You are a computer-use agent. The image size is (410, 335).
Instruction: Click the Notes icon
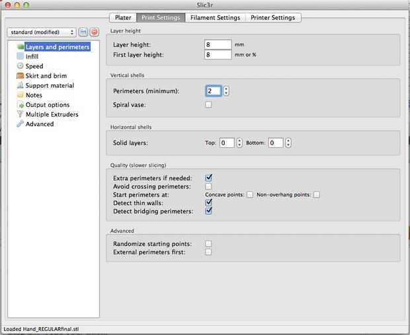coord(20,95)
